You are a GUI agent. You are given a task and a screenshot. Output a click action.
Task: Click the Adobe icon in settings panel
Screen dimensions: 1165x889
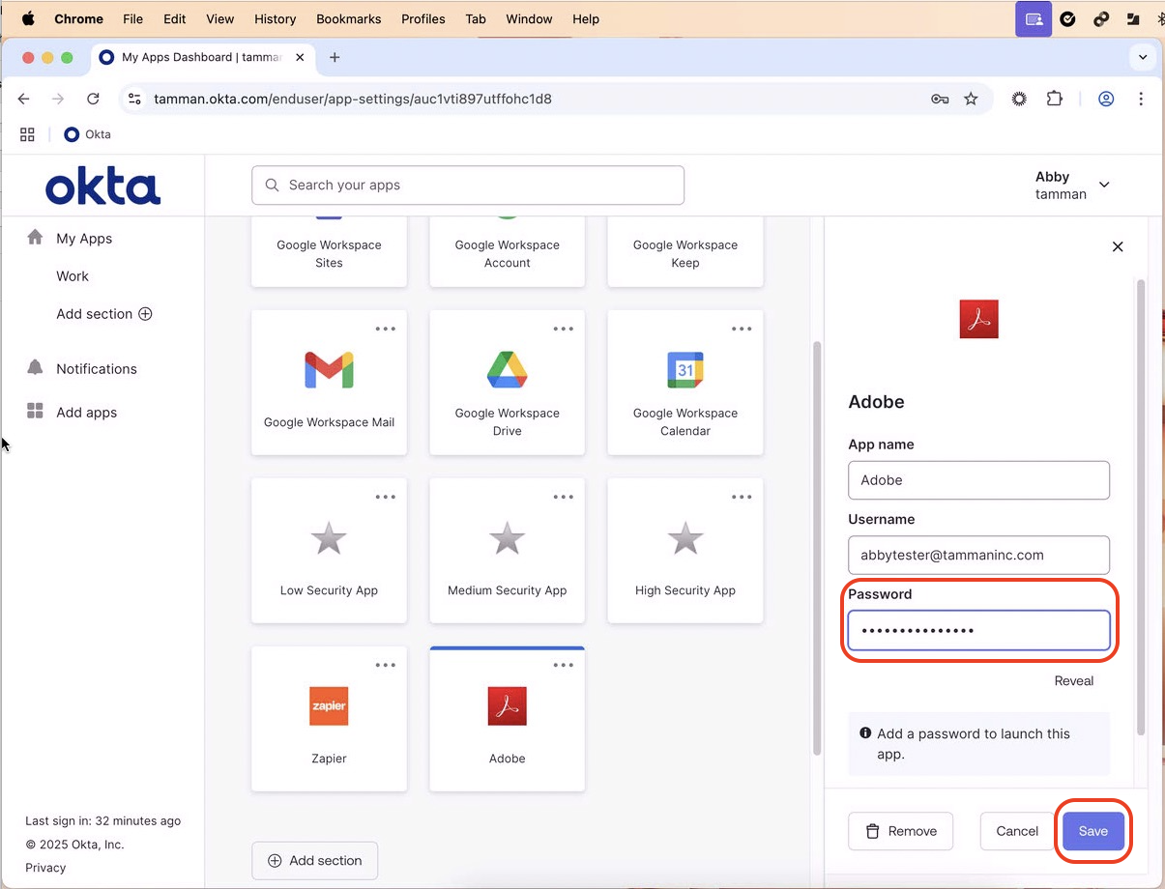978,319
